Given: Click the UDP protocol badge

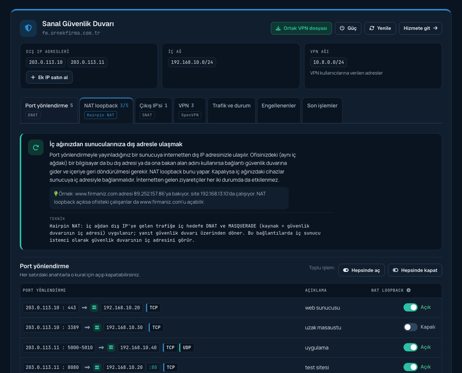Looking at the screenshot, I should (187, 348).
